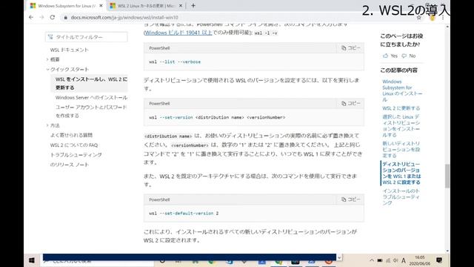Open a new browser tab
The image size is (474, 267).
tap(193, 5)
